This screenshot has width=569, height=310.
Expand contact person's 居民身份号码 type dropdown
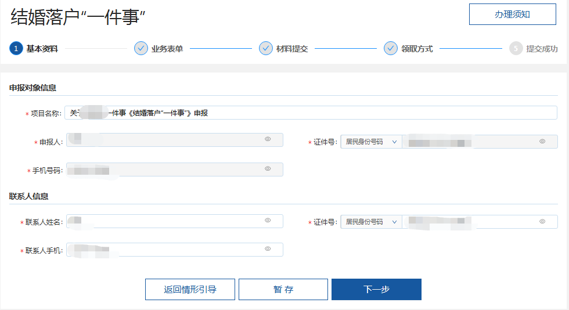coord(370,222)
